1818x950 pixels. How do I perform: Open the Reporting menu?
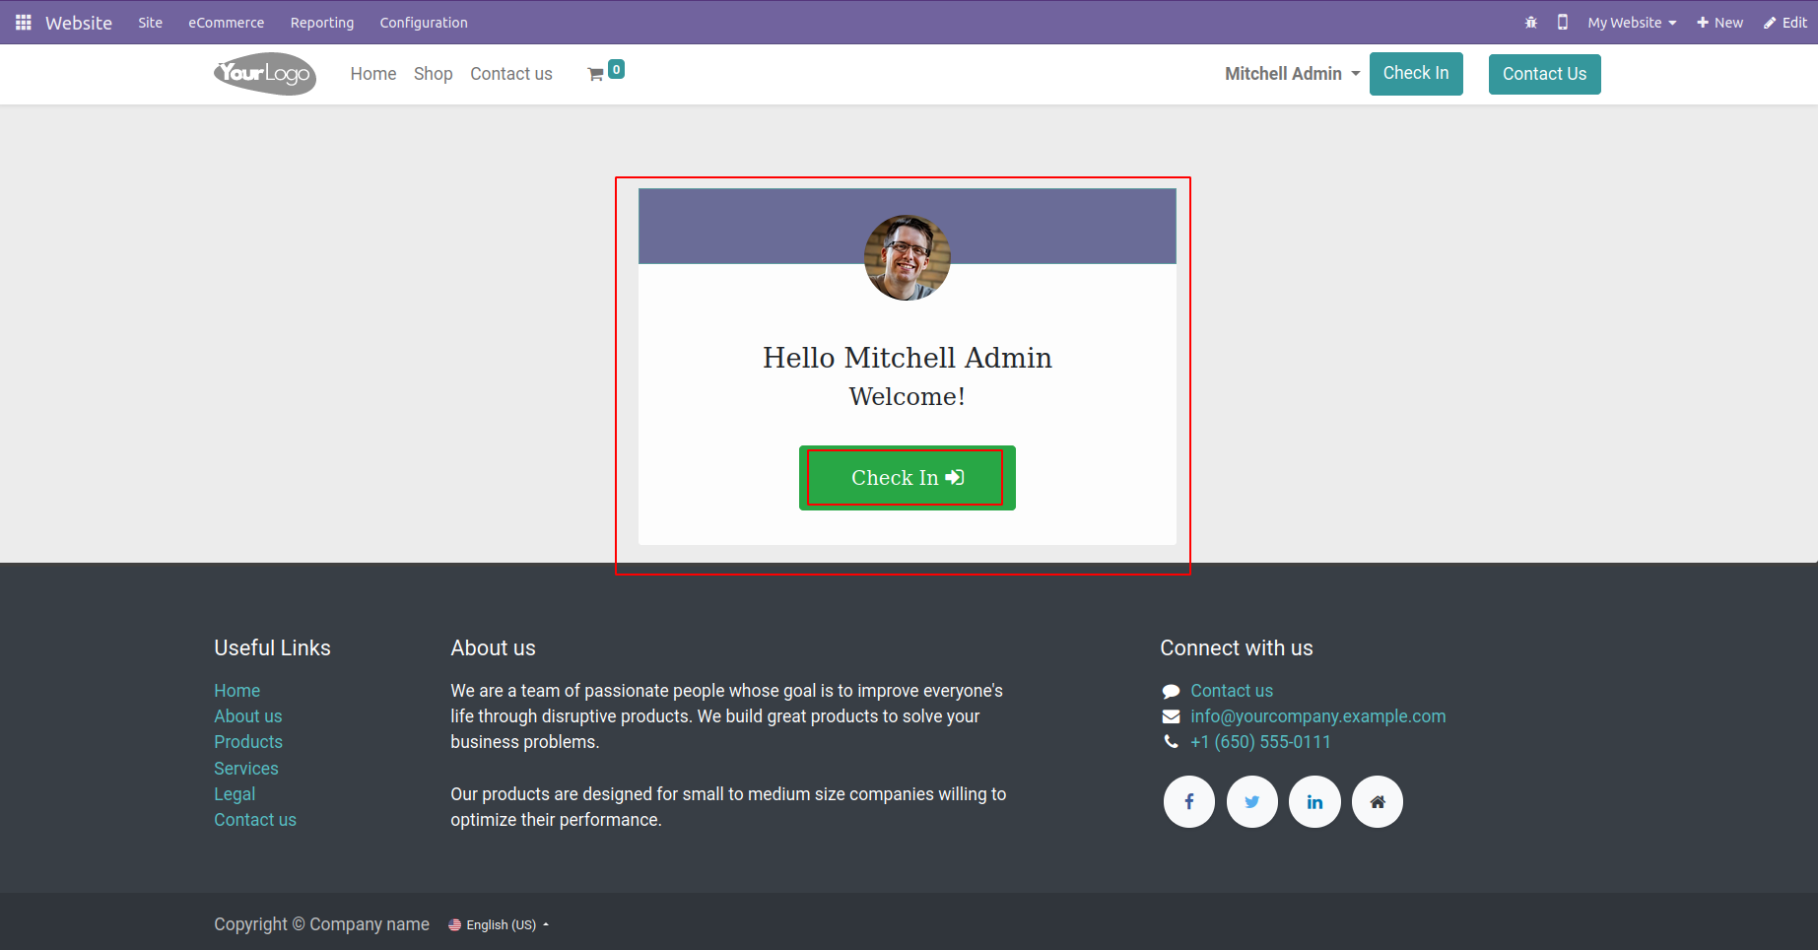(x=322, y=23)
